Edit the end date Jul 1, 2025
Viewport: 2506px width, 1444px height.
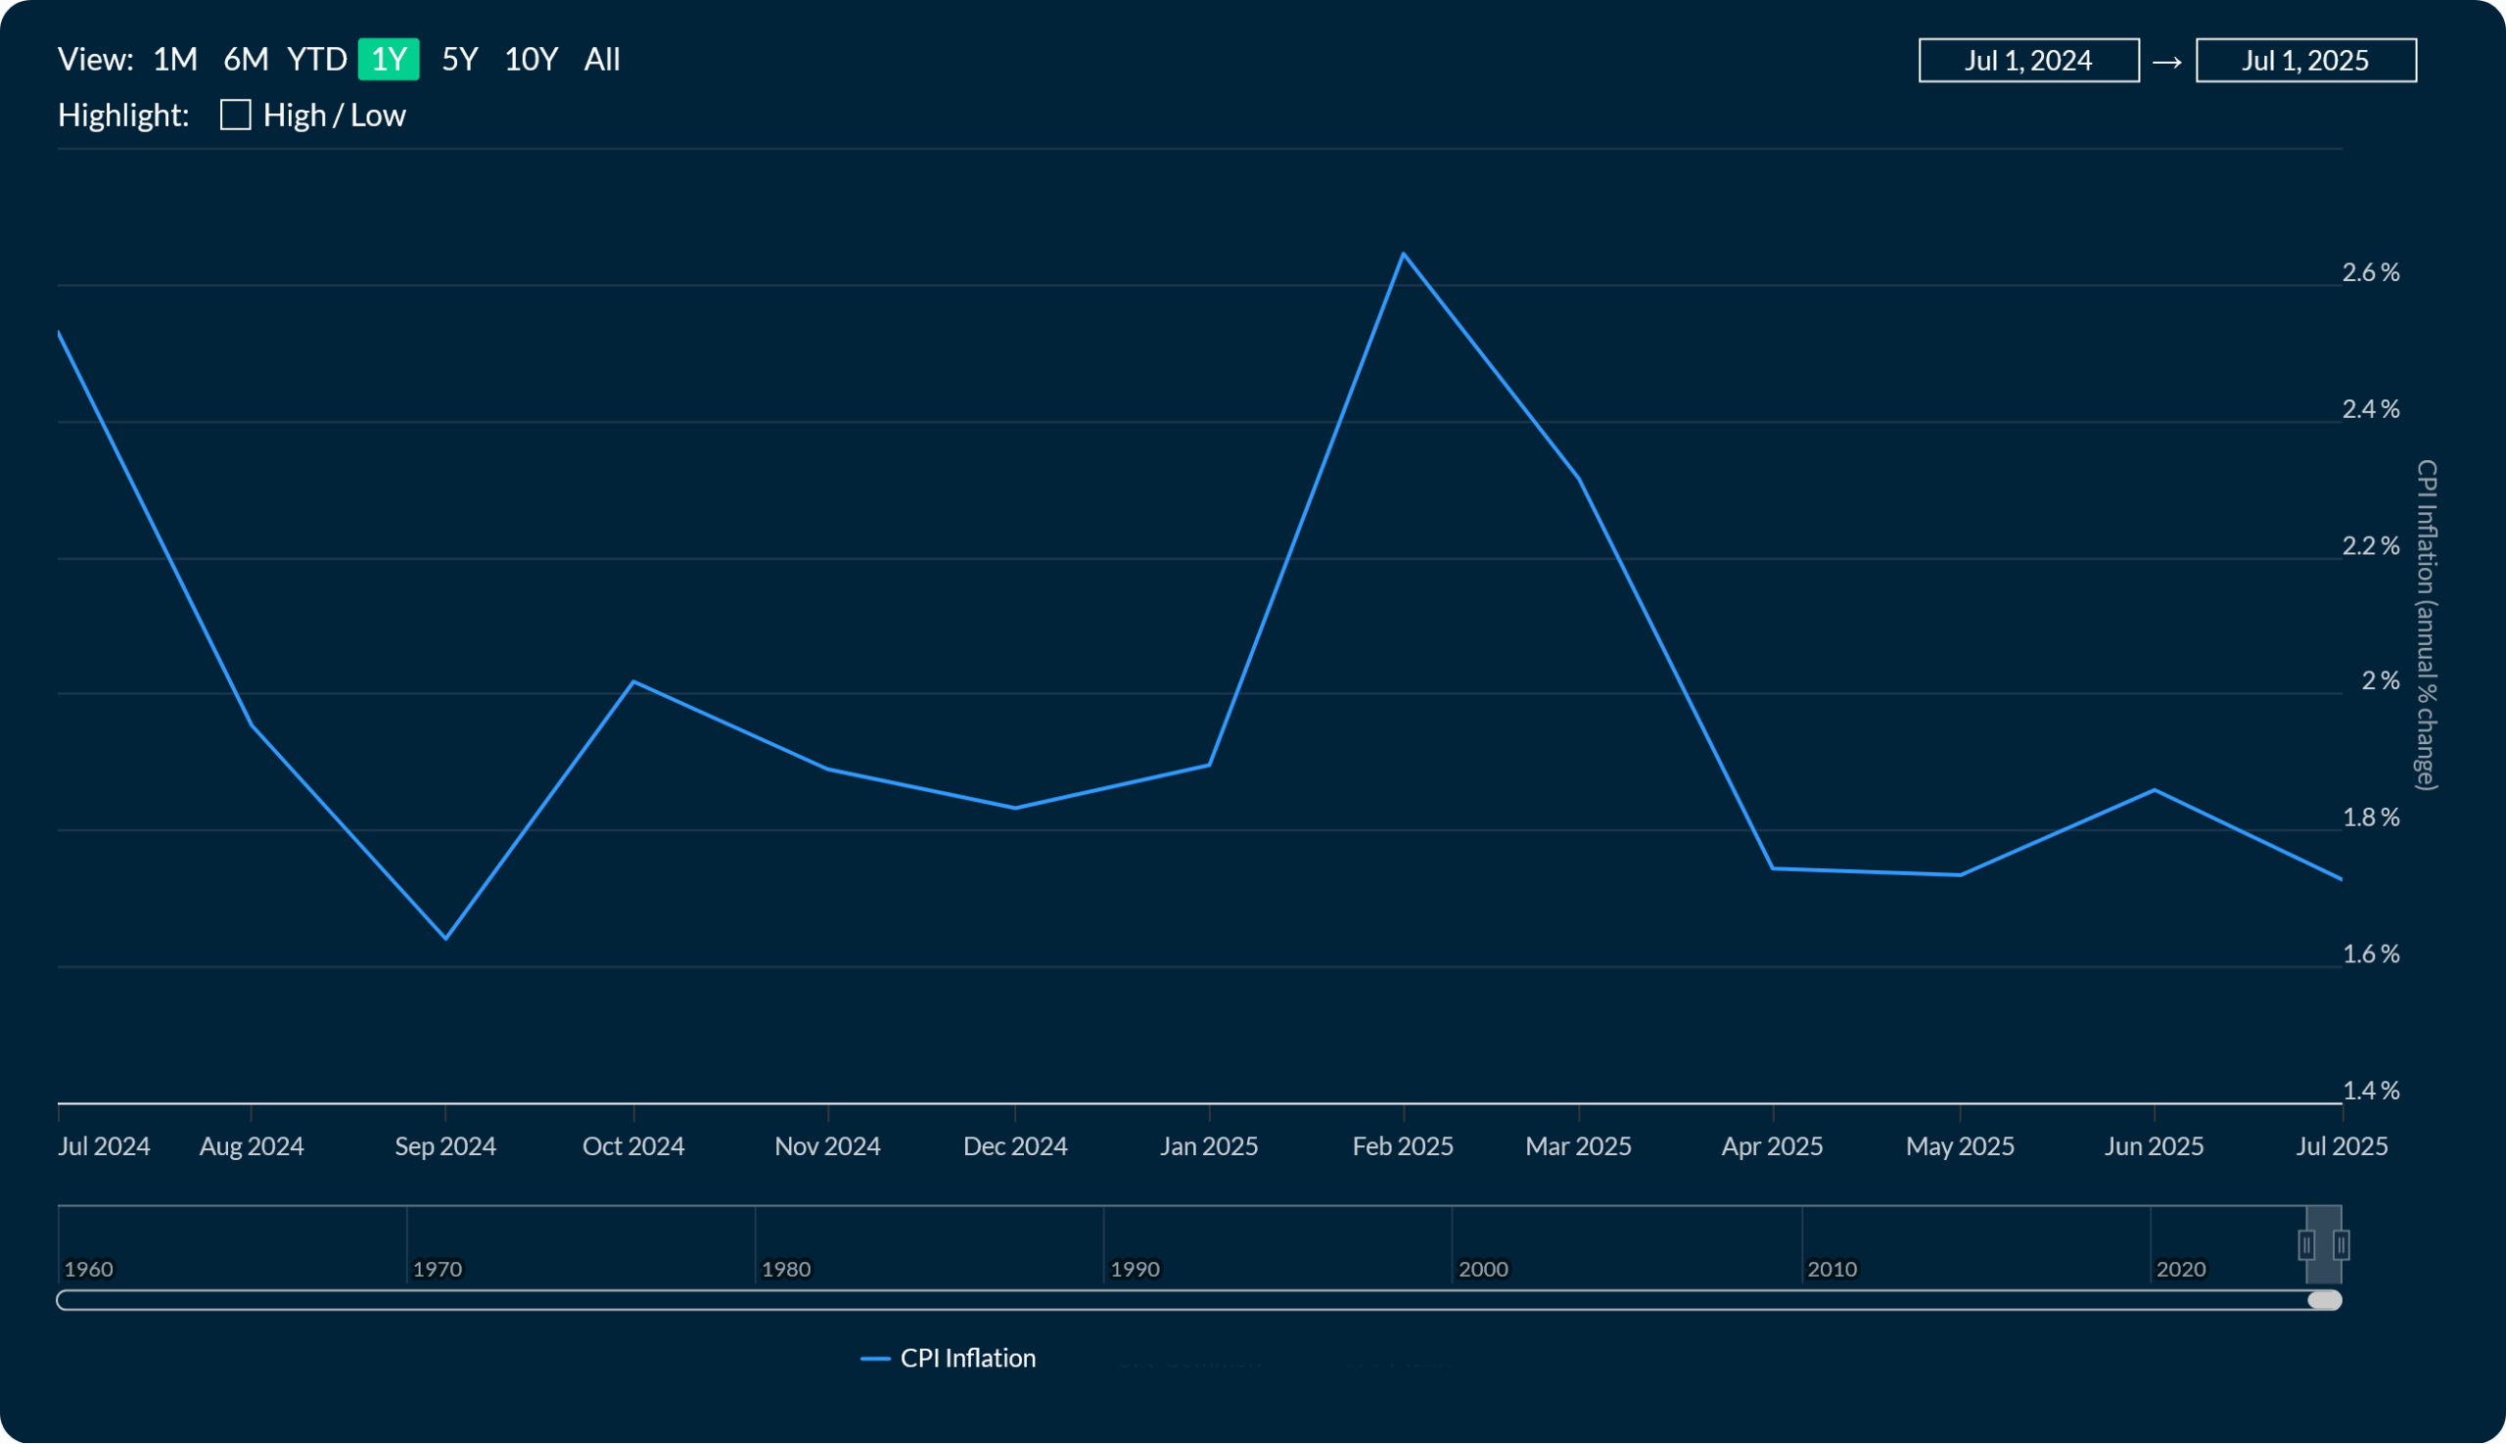tap(2305, 61)
